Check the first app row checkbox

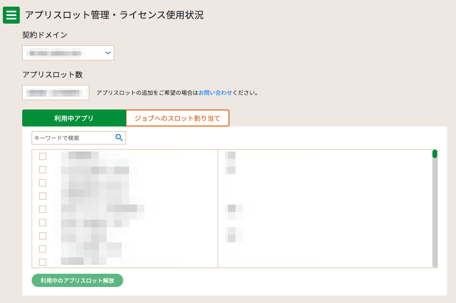43,156
